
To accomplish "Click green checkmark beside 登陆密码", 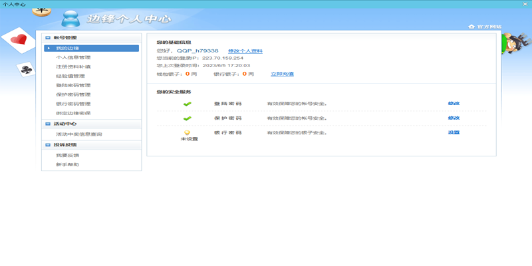I will (x=188, y=104).
